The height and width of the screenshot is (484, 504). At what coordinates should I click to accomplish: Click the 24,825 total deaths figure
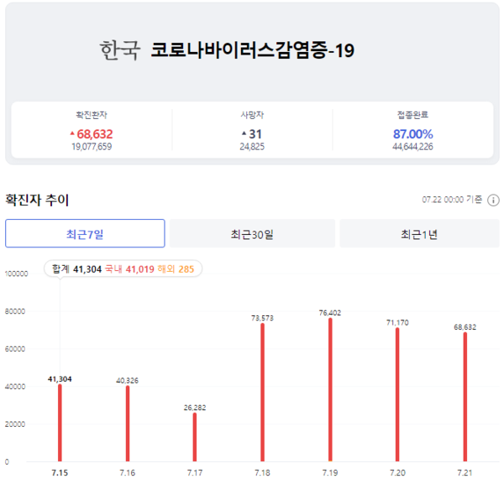click(252, 147)
